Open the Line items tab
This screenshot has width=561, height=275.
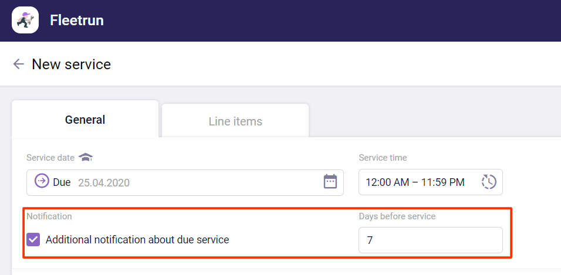pos(235,121)
